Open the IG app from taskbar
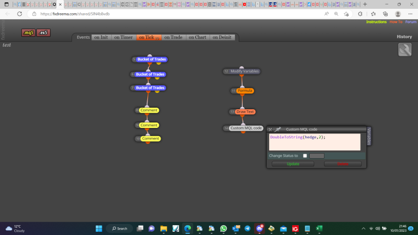Viewport: 418px width, 235px height. [295, 228]
